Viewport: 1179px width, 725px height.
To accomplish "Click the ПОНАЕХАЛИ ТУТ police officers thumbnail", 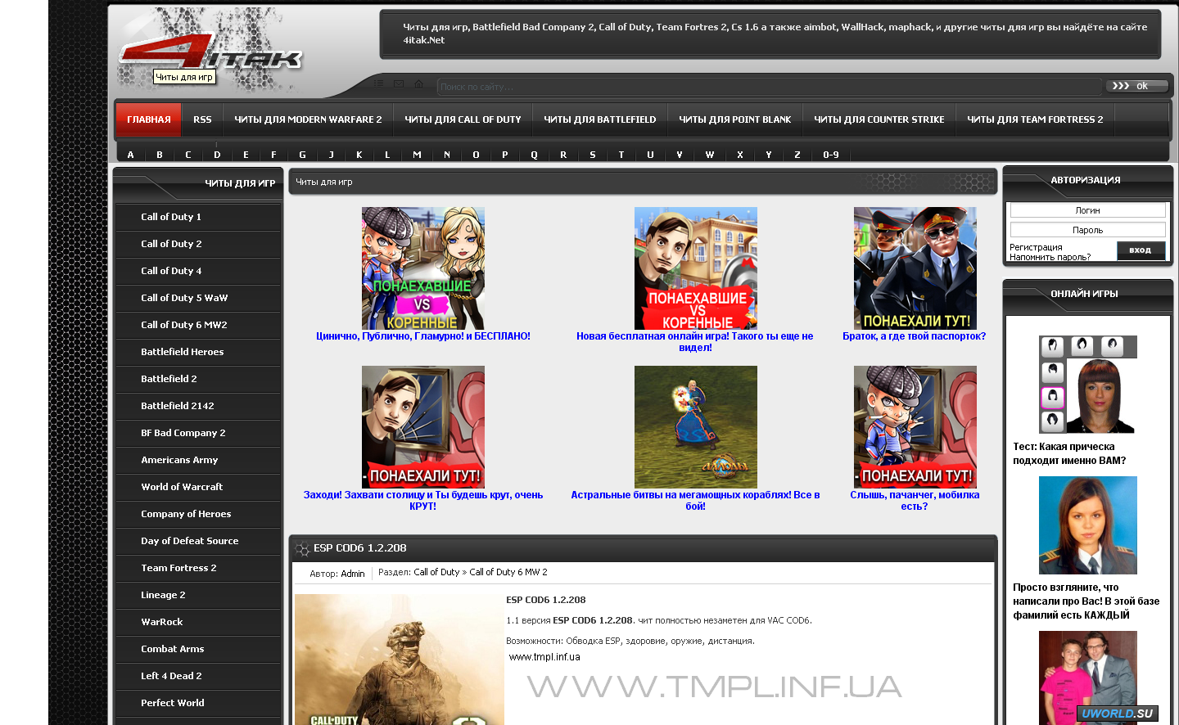I will tap(915, 268).
